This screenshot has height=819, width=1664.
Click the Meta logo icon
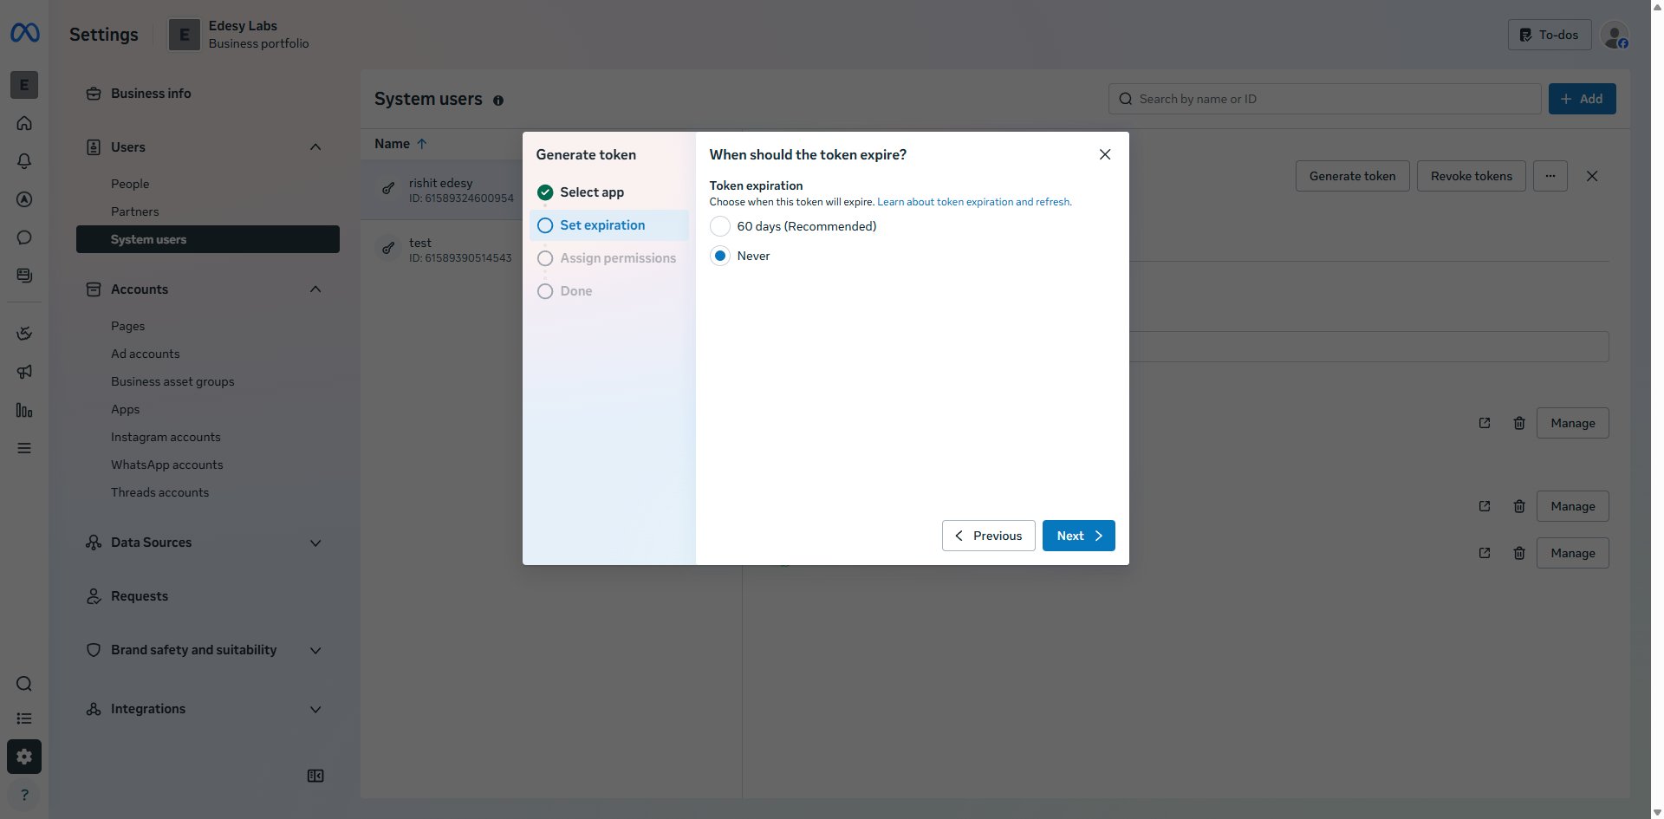(x=24, y=33)
